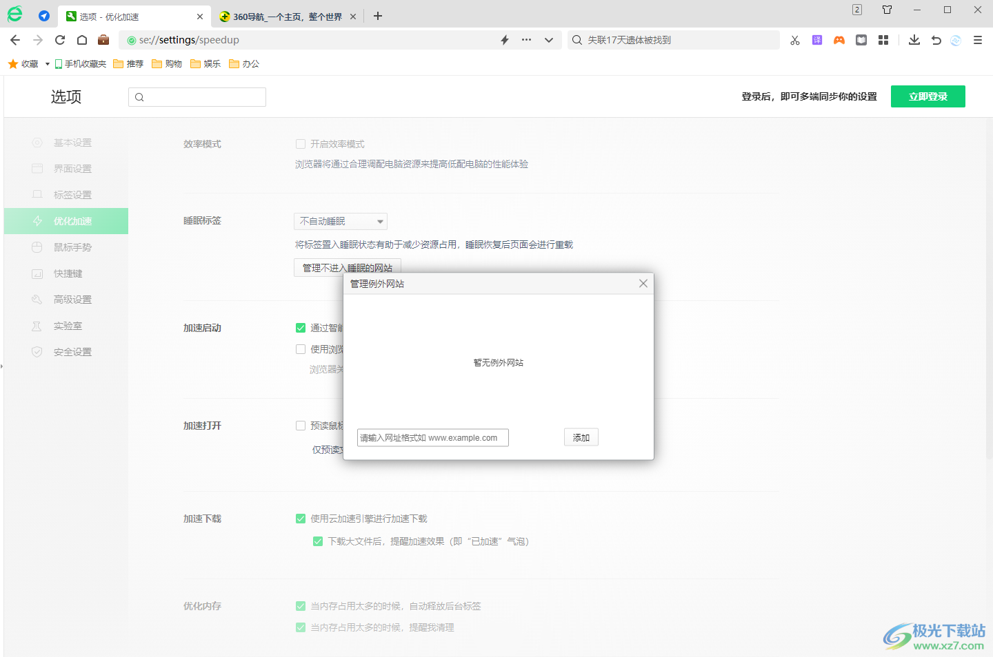Click the blue compass icon in tab bar
The height and width of the screenshot is (657, 993).
click(x=44, y=16)
